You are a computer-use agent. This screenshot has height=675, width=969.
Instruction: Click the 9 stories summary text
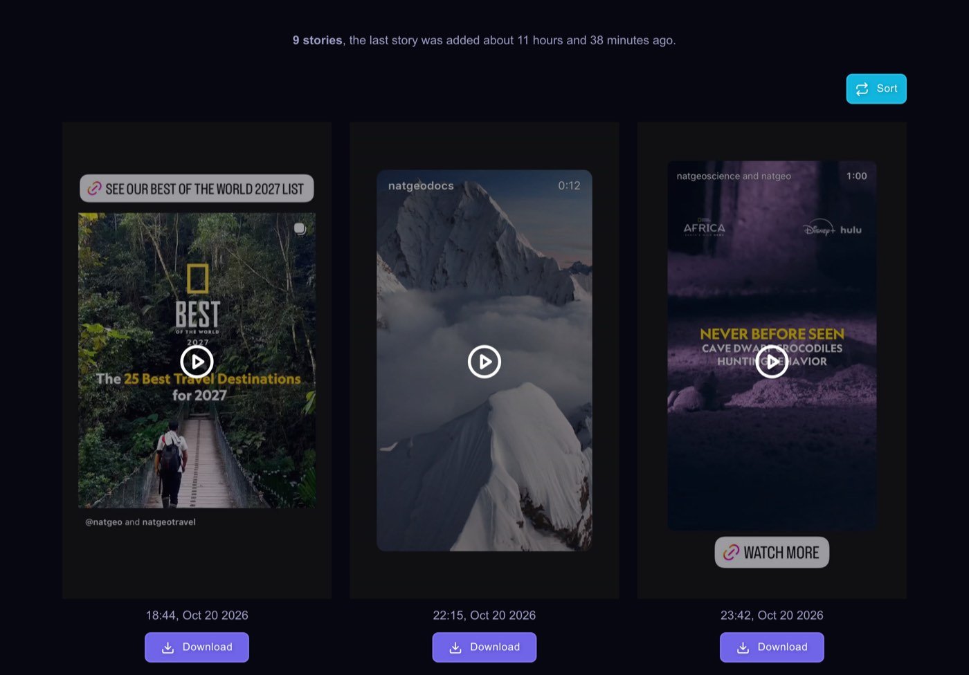click(x=484, y=40)
